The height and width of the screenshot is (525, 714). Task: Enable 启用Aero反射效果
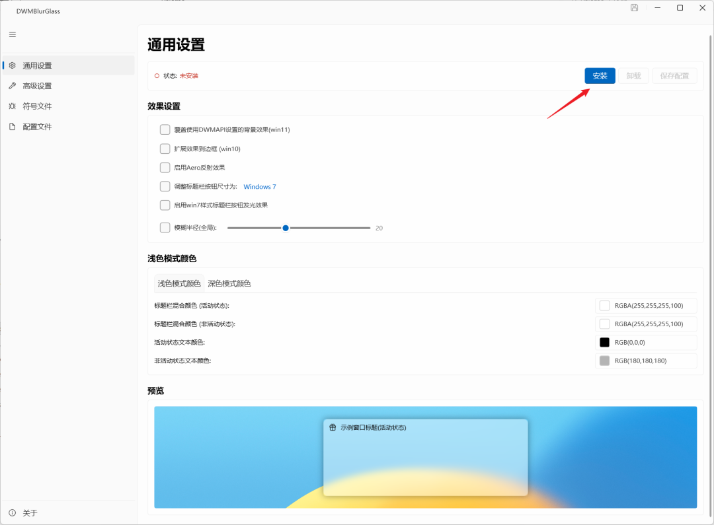[165, 167]
